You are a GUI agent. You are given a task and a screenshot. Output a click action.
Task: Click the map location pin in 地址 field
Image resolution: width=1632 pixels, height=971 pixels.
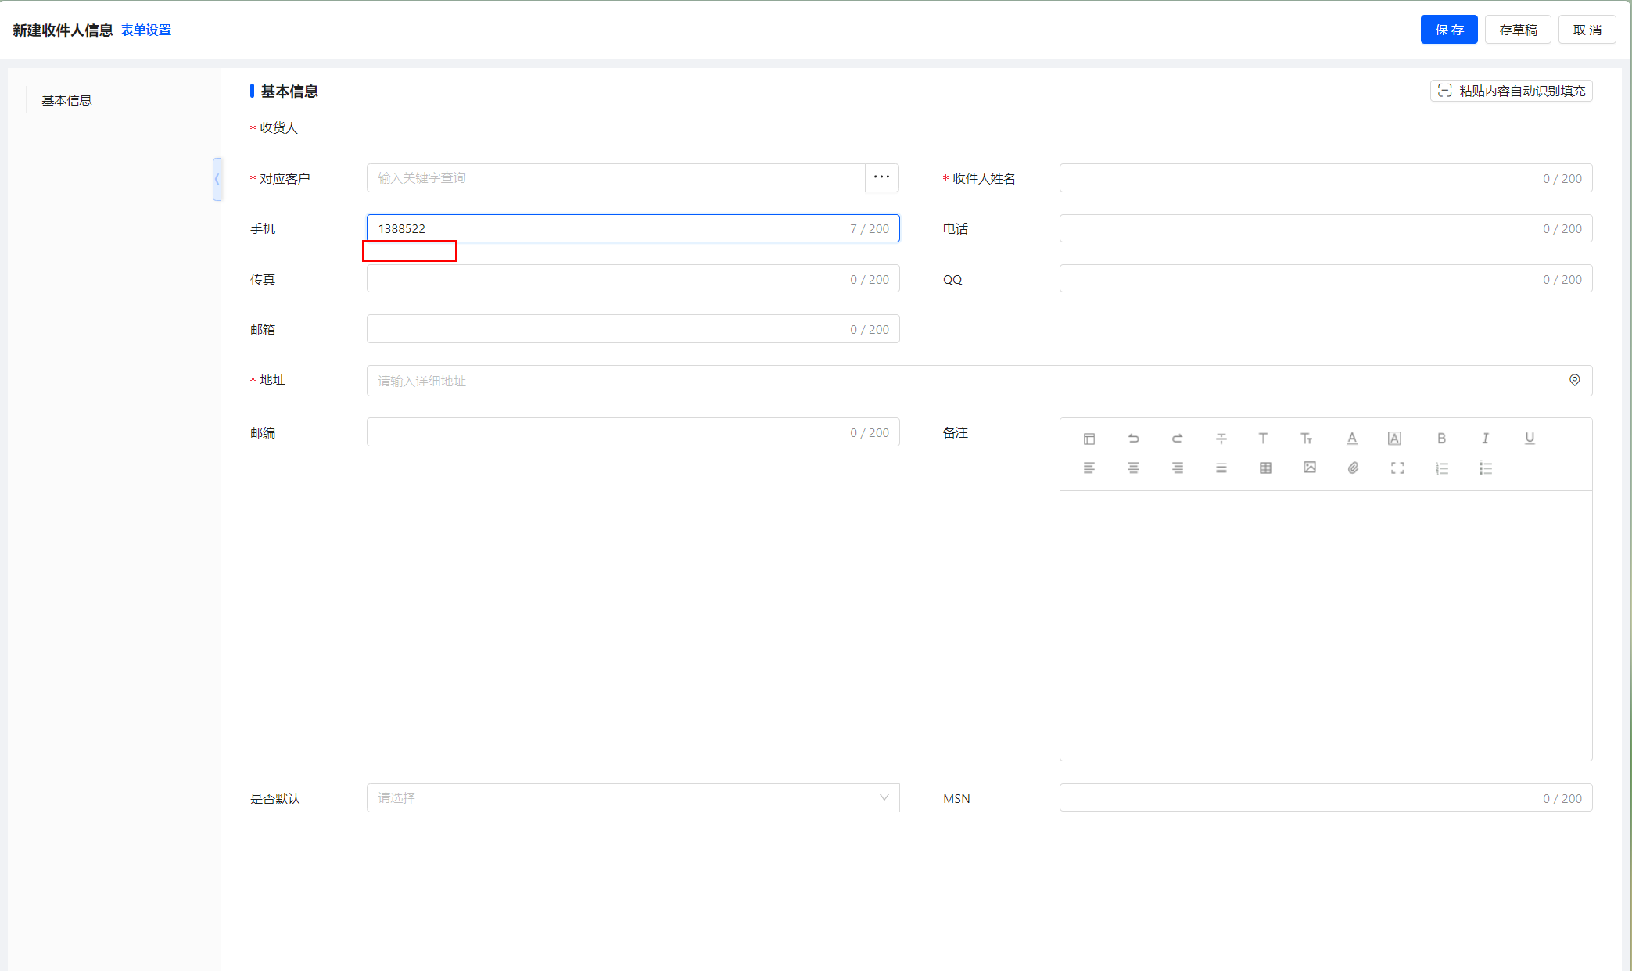(x=1575, y=380)
